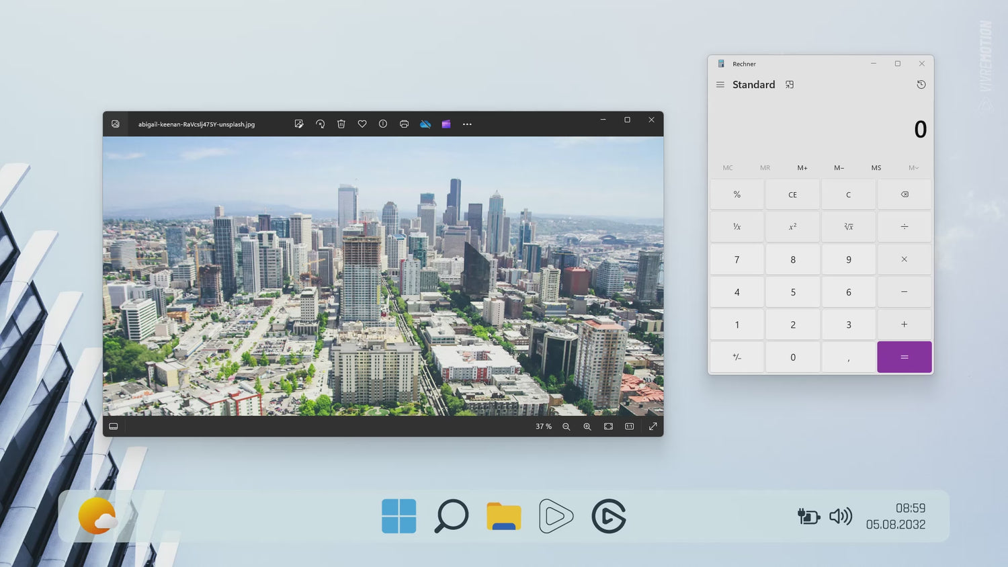1008x567 pixels.
Task: Rotate the photo using the rotate icon
Action: coord(320,124)
